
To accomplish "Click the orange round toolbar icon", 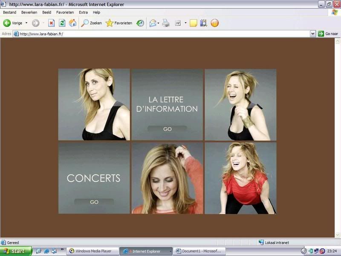I will click(215, 23).
